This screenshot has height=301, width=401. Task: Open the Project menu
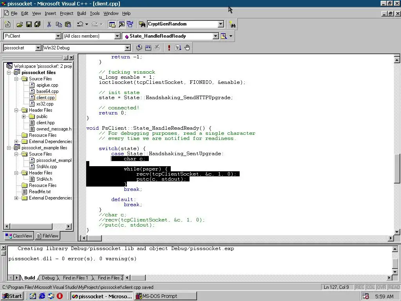tap(67, 13)
